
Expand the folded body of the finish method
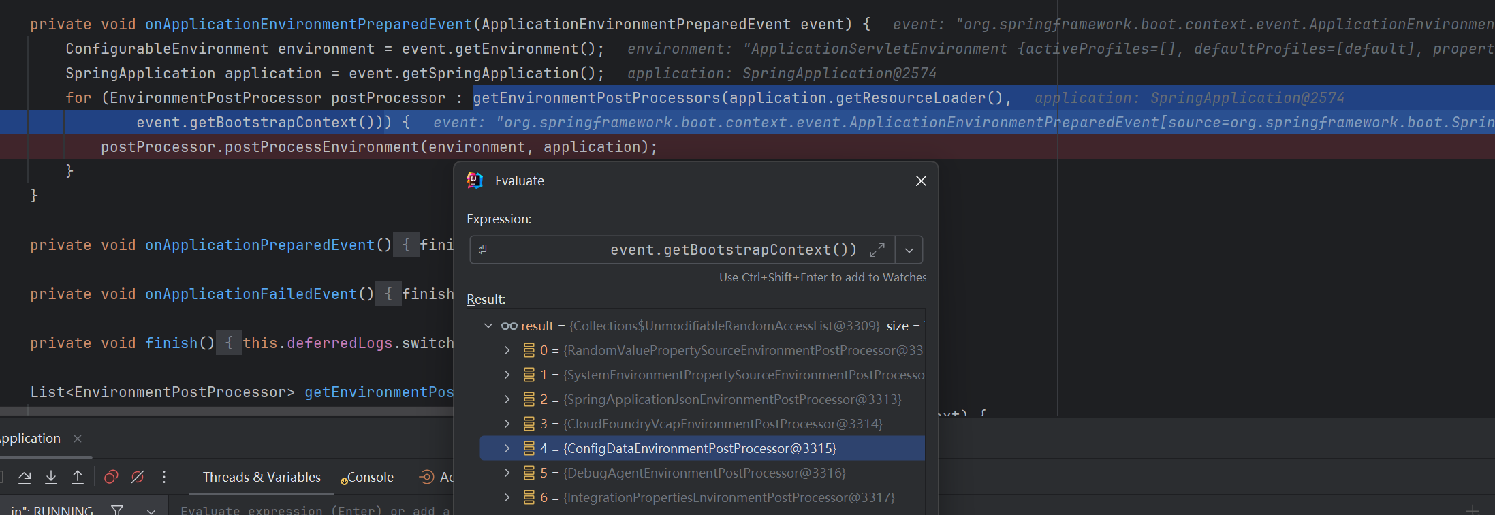click(x=229, y=343)
